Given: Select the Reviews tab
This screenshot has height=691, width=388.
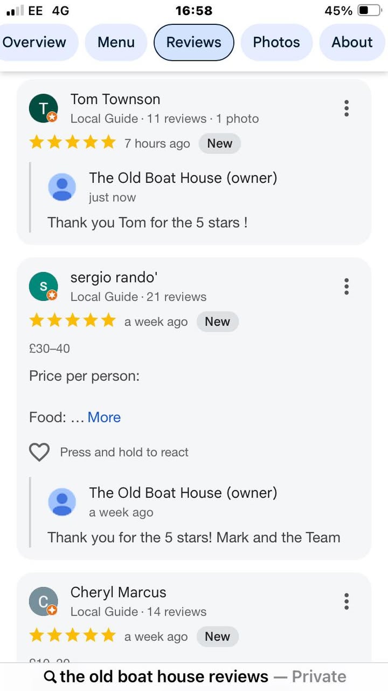Looking at the screenshot, I should (194, 42).
